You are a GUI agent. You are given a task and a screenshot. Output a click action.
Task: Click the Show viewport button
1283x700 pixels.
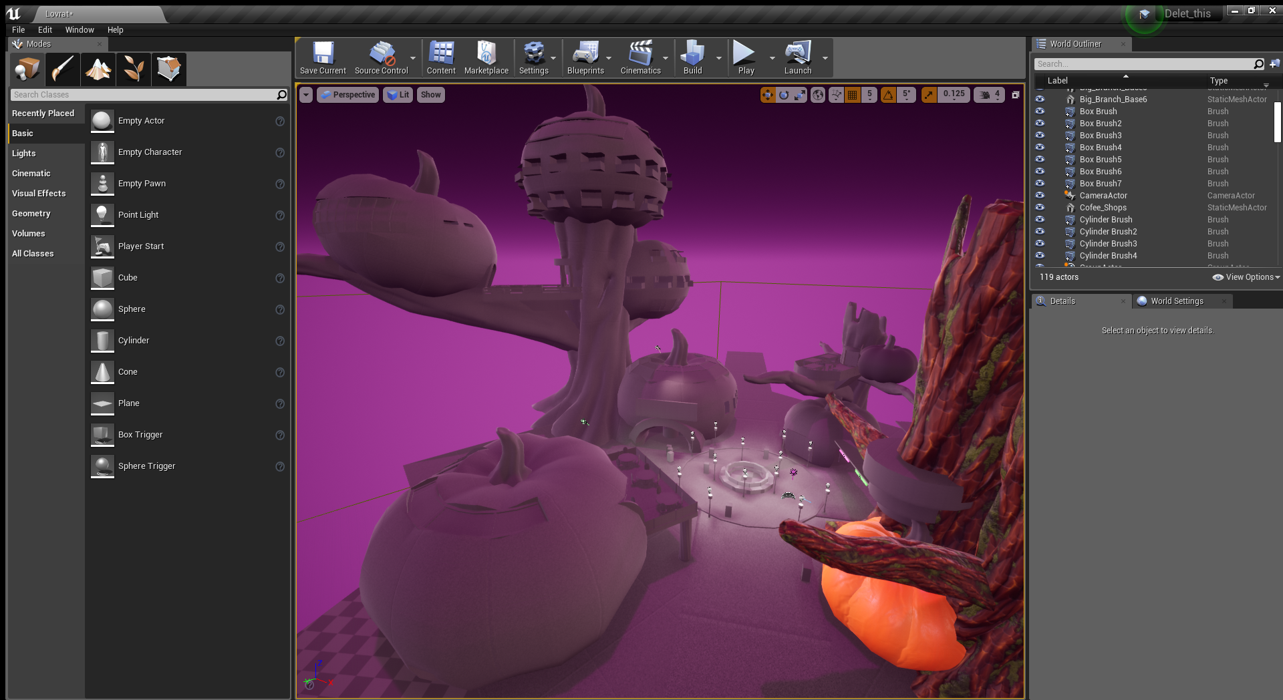430,95
